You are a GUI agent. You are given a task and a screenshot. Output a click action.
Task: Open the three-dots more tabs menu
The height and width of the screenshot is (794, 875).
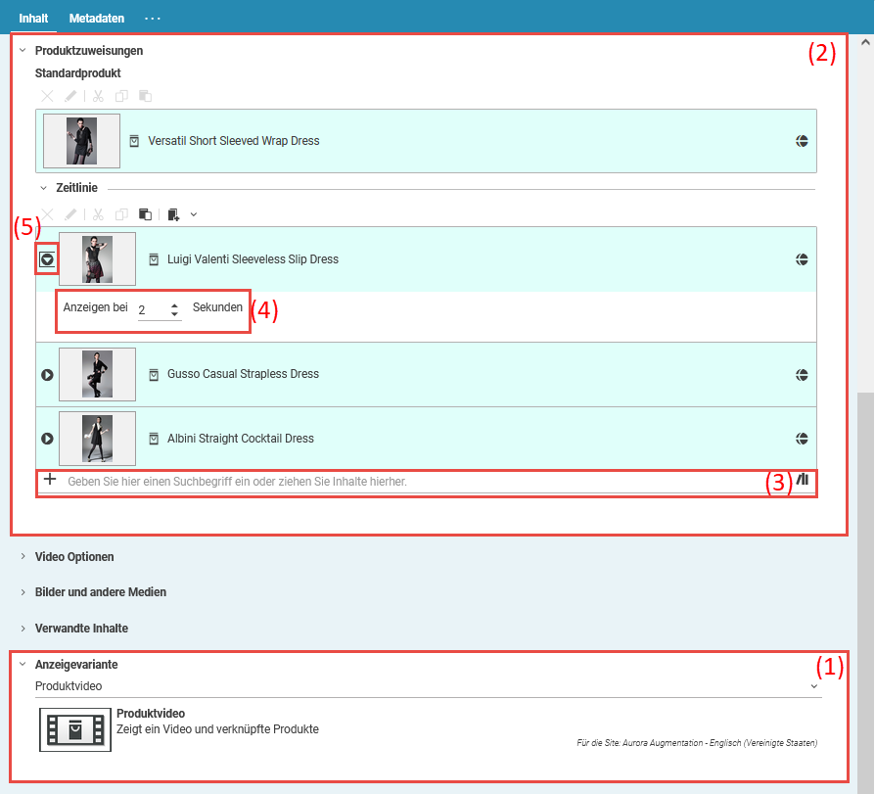pyautogui.click(x=152, y=19)
